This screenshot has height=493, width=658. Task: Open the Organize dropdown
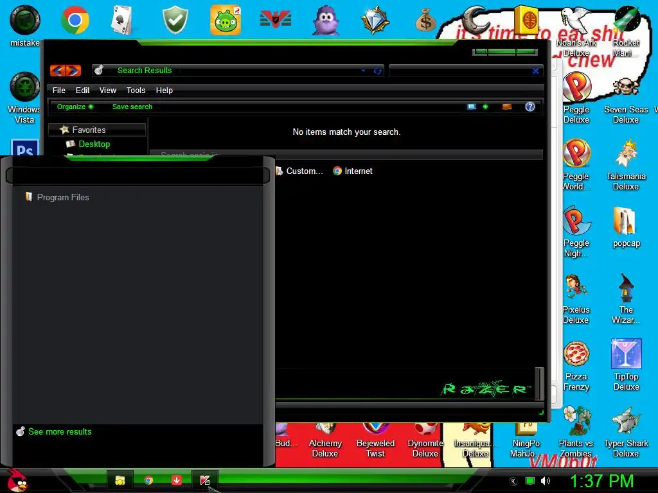point(75,107)
